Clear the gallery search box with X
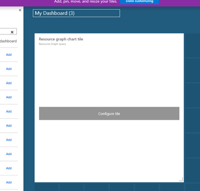 [x=12, y=32]
